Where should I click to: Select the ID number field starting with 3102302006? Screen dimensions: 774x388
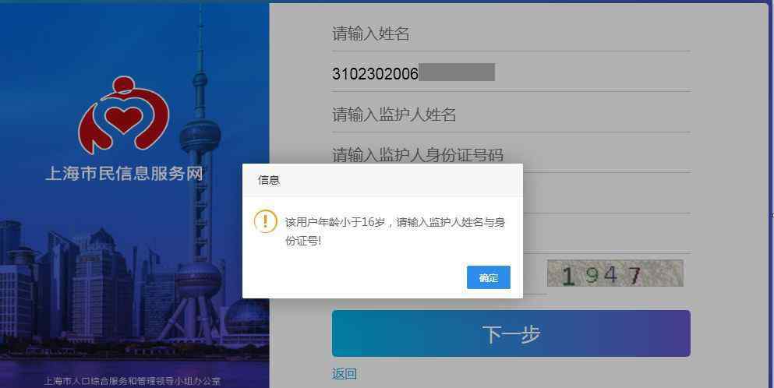511,73
